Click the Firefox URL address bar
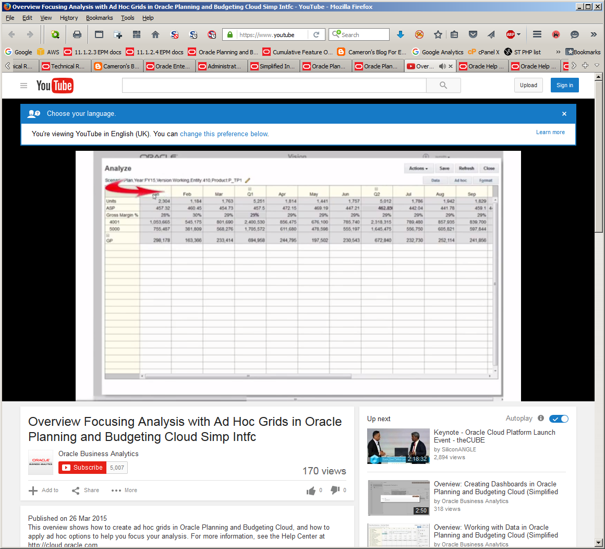The height and width of the screenshot is (549, 605). click(272, 35)
